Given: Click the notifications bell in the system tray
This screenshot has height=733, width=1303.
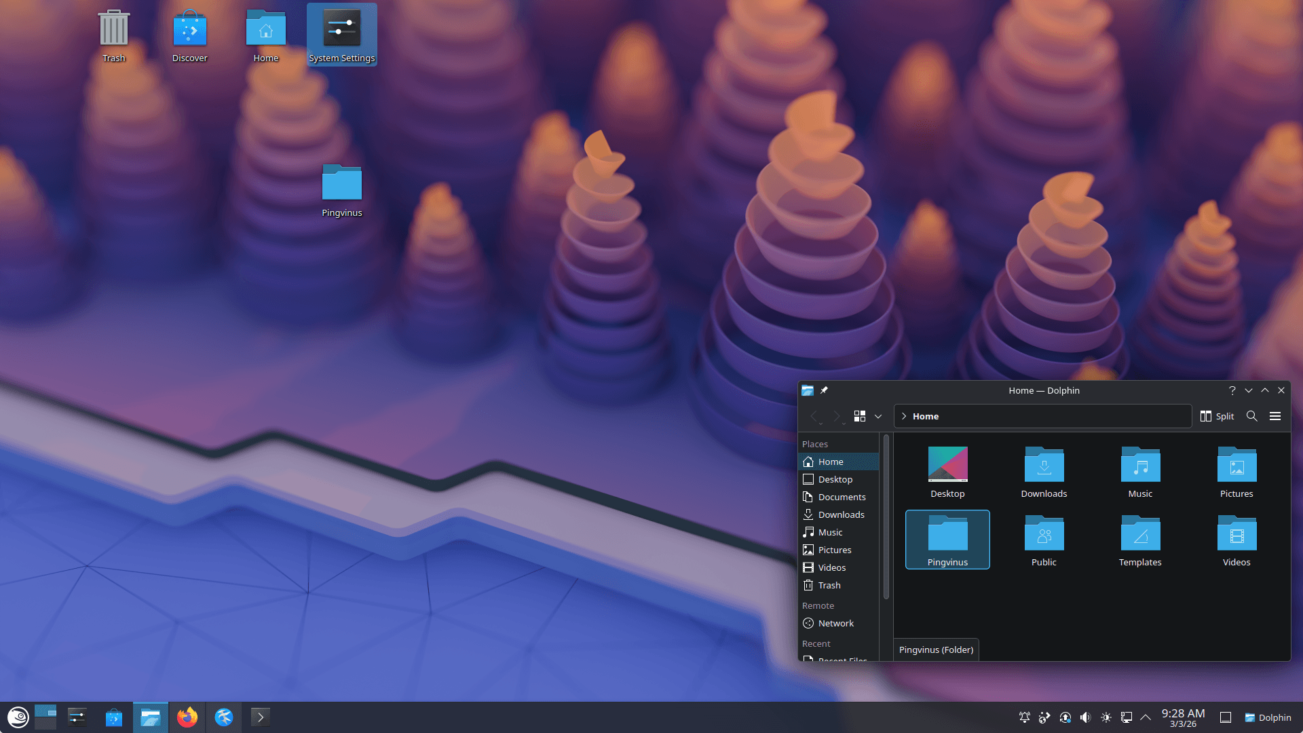Looking at the screenshot, I should point(1024,717).
